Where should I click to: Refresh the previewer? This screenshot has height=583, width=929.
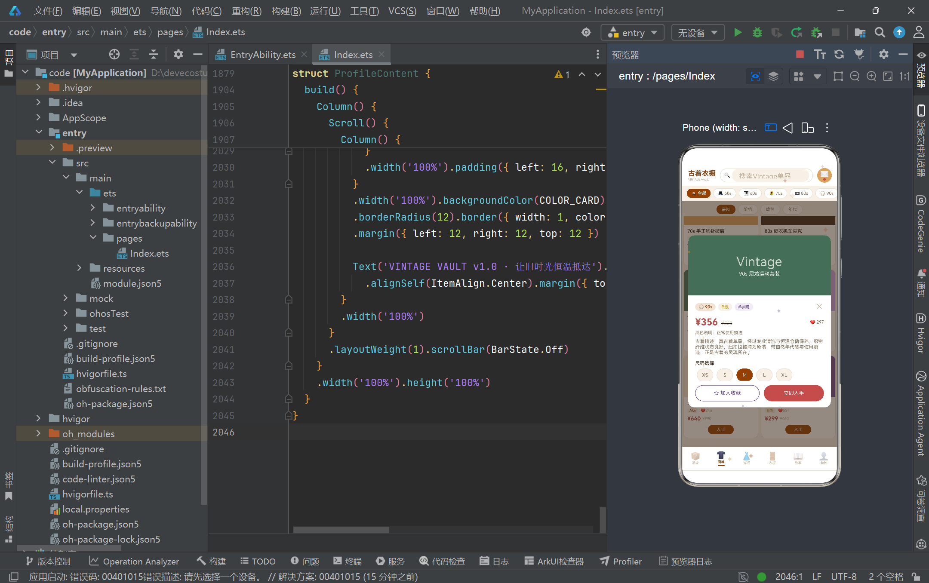839,55
